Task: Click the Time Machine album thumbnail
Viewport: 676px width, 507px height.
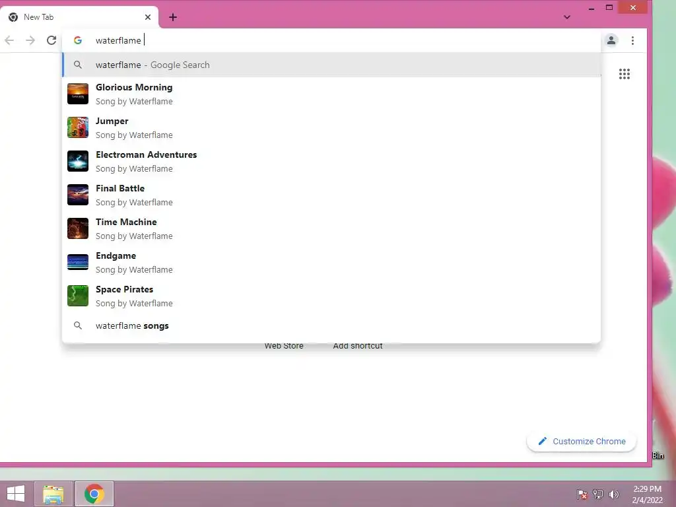Action: pos(78,228)
